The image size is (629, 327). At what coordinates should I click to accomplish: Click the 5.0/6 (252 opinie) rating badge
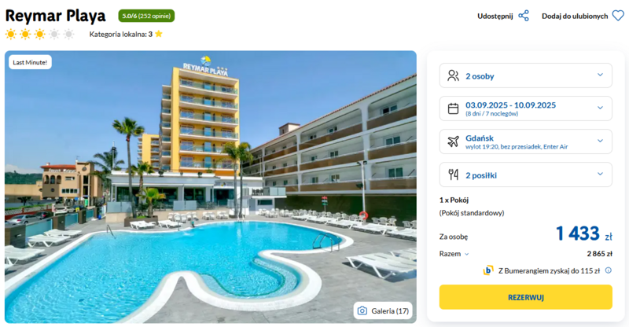[x=146, y=16]
